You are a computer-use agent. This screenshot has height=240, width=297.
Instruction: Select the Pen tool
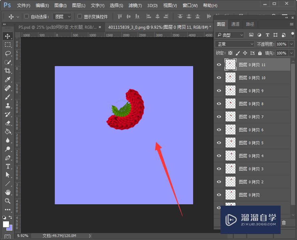(8, 158)
